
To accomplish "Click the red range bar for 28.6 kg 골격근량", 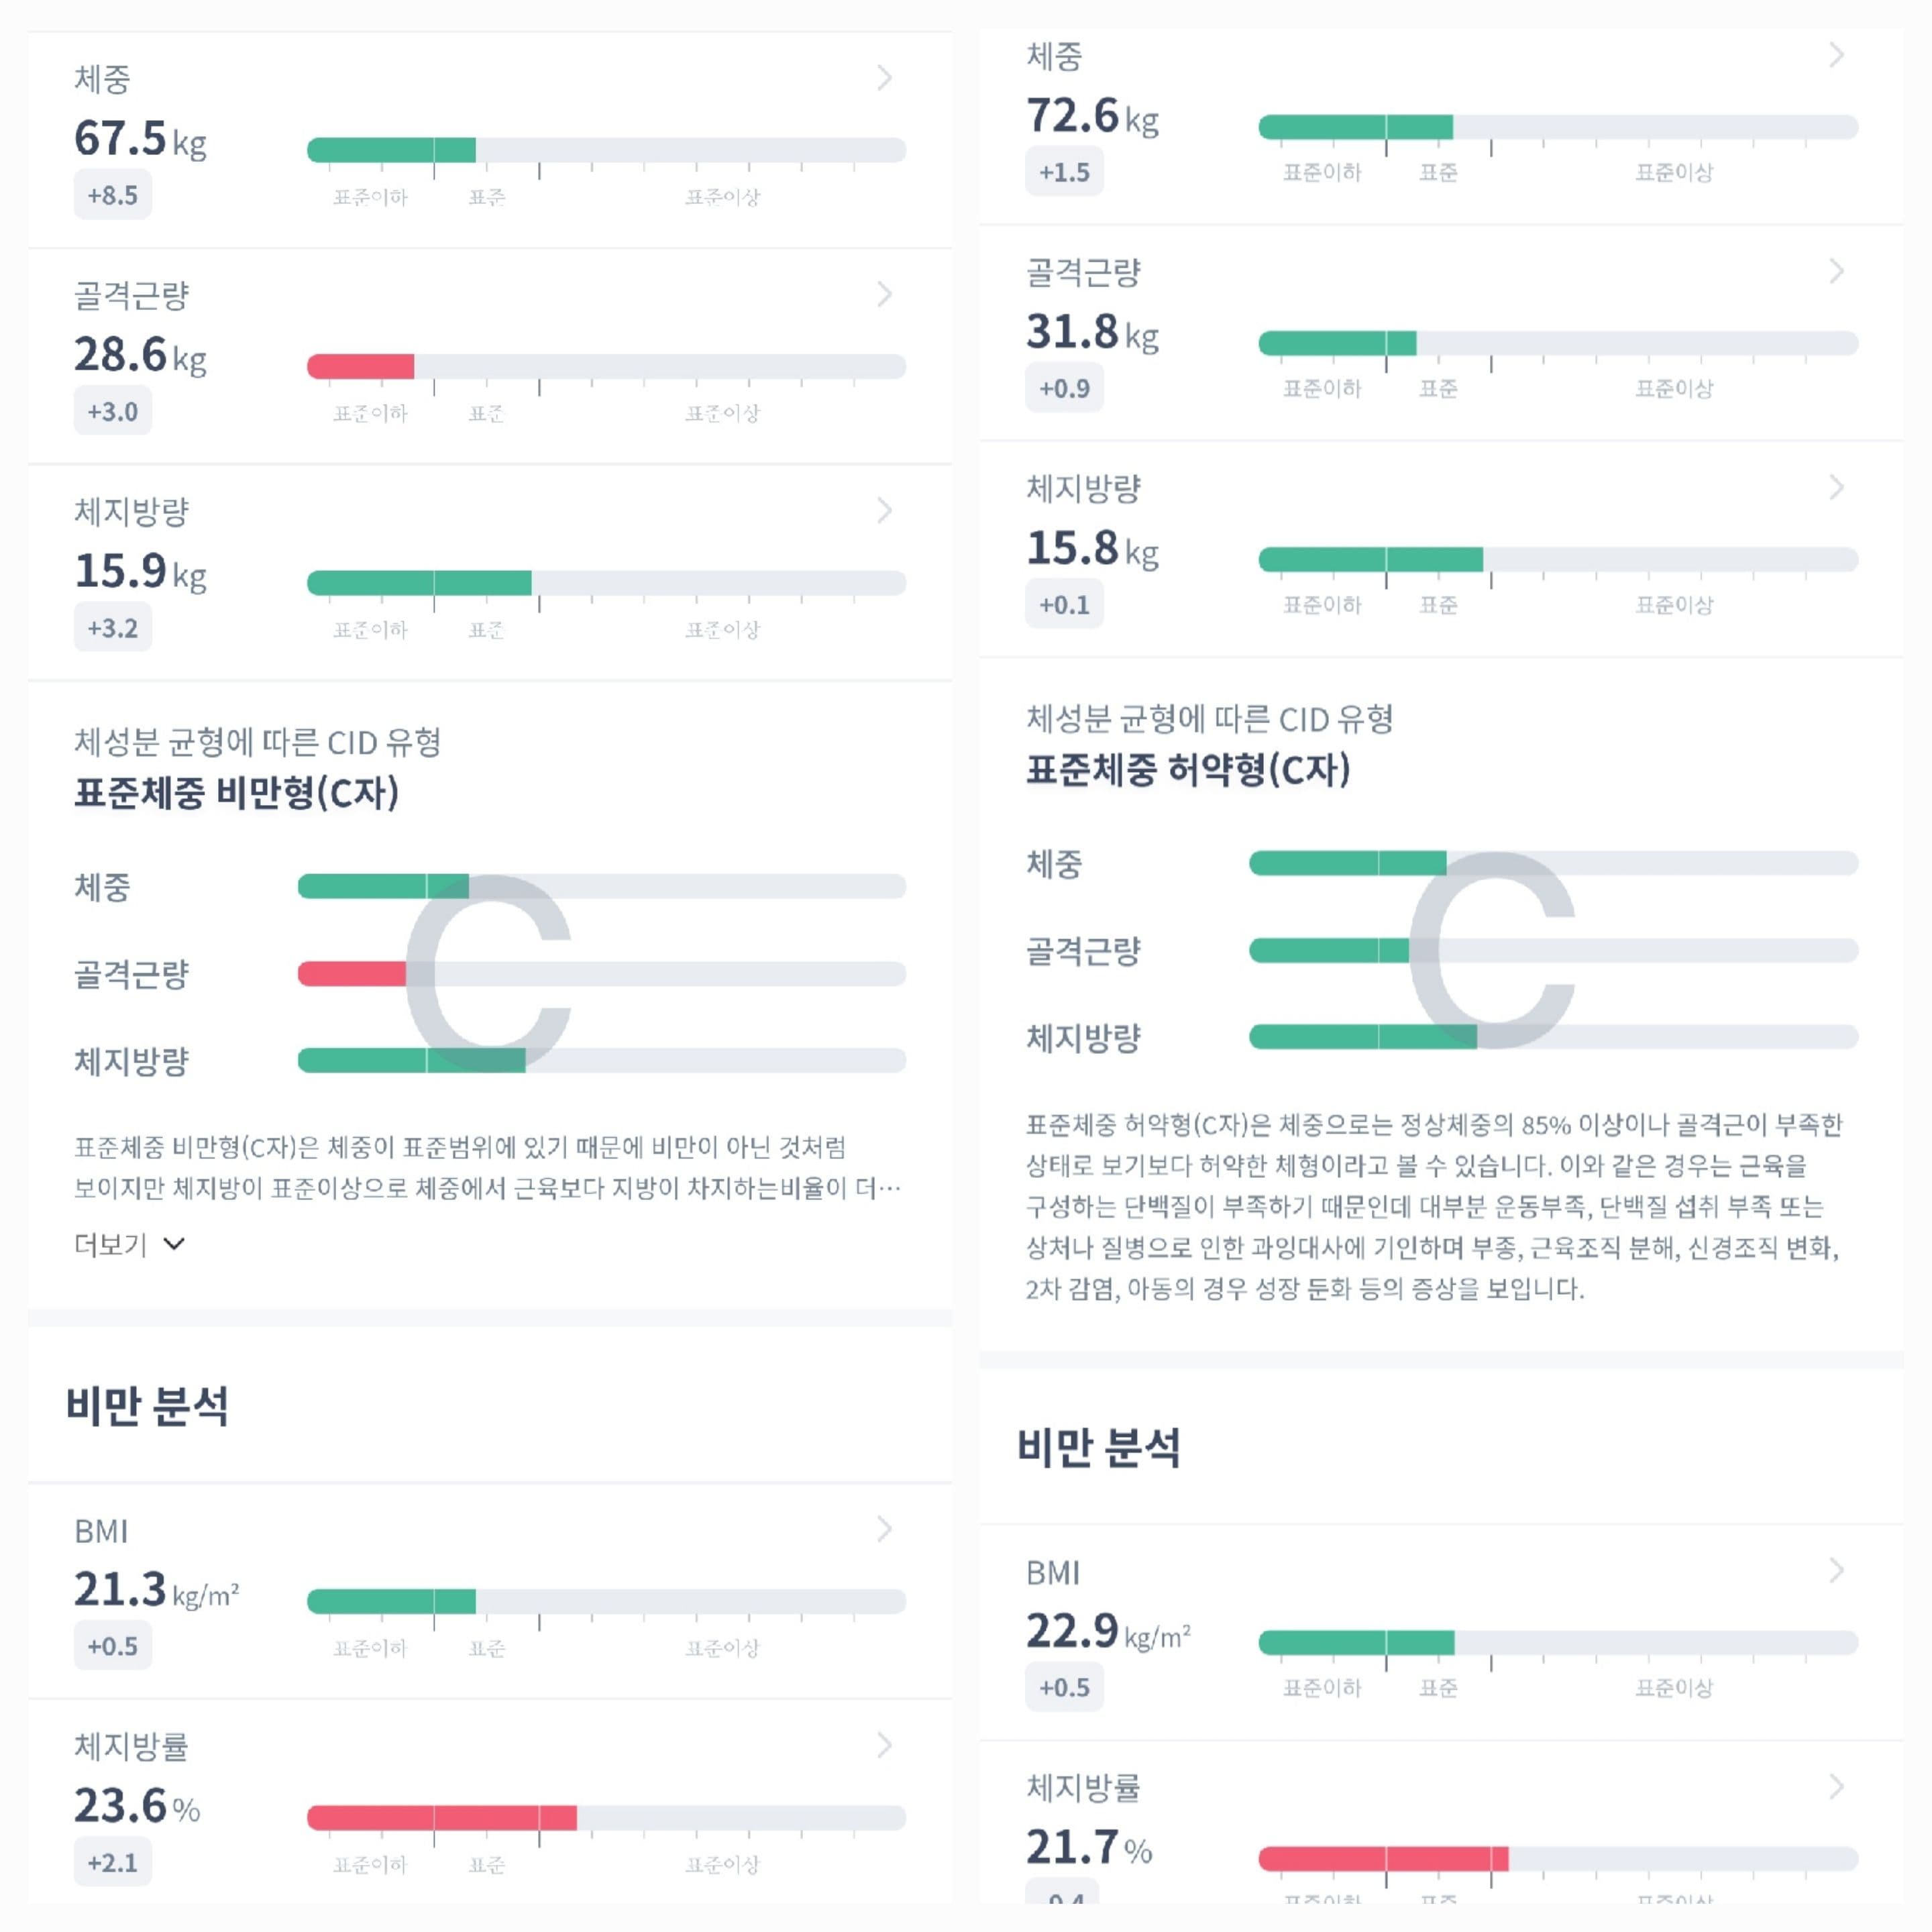I will pyautogui.click(x=361, y=366).
